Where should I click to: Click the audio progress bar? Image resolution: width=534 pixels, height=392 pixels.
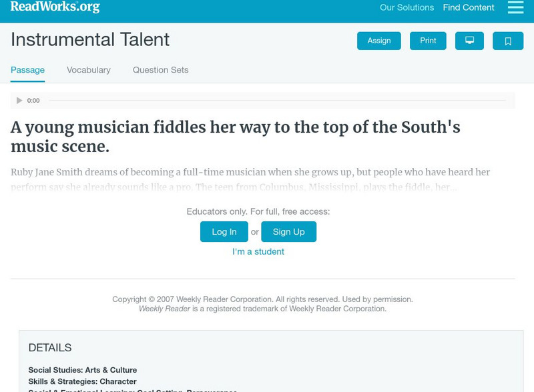tap(277, 101)
